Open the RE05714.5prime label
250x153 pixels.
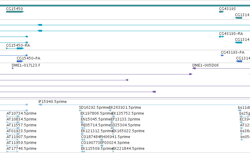[96, 125]
